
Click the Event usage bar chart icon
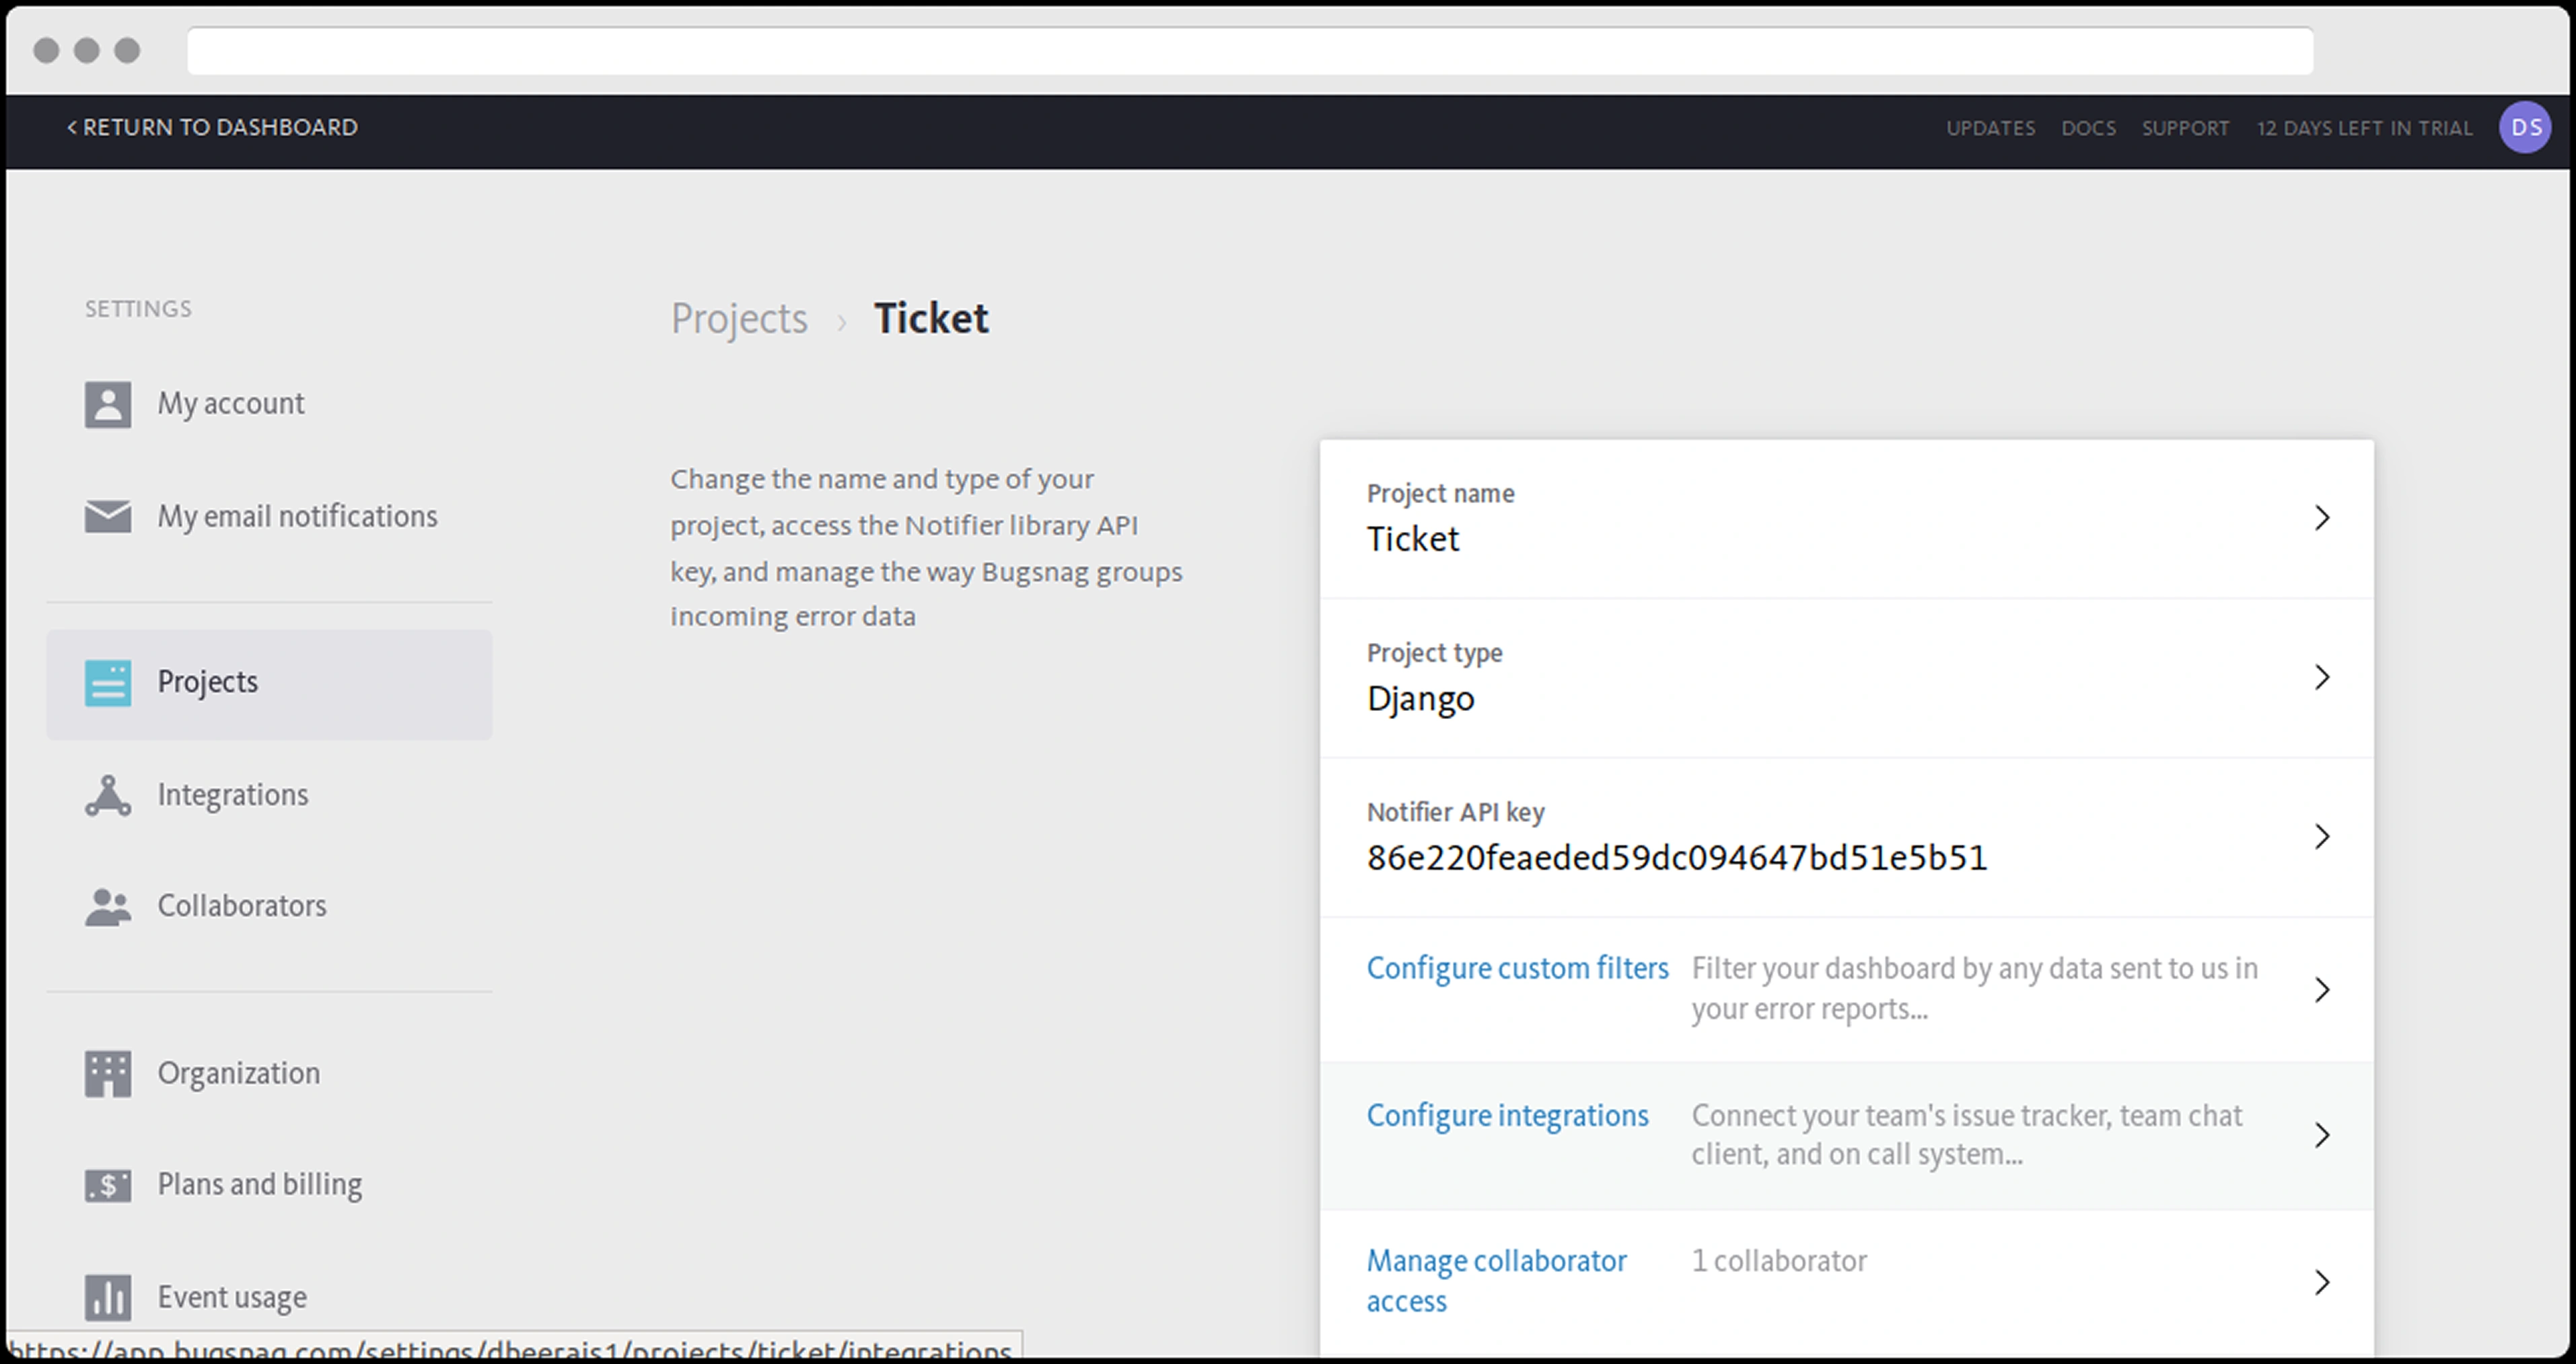tap(107, 1297)
